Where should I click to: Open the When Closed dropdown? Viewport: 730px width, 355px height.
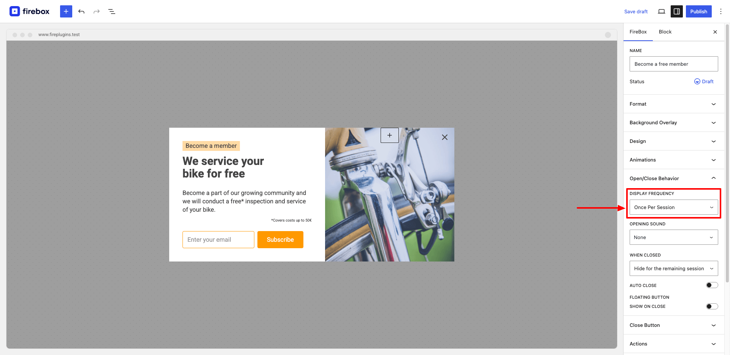(x=674, y=268)
